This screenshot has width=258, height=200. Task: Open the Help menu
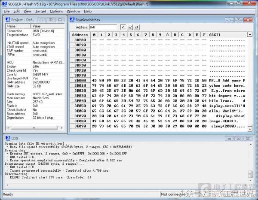(x=88, y=11)
